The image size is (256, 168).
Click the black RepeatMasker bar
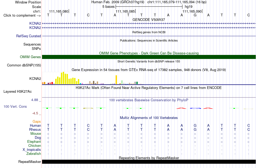[x=149, y=162]
